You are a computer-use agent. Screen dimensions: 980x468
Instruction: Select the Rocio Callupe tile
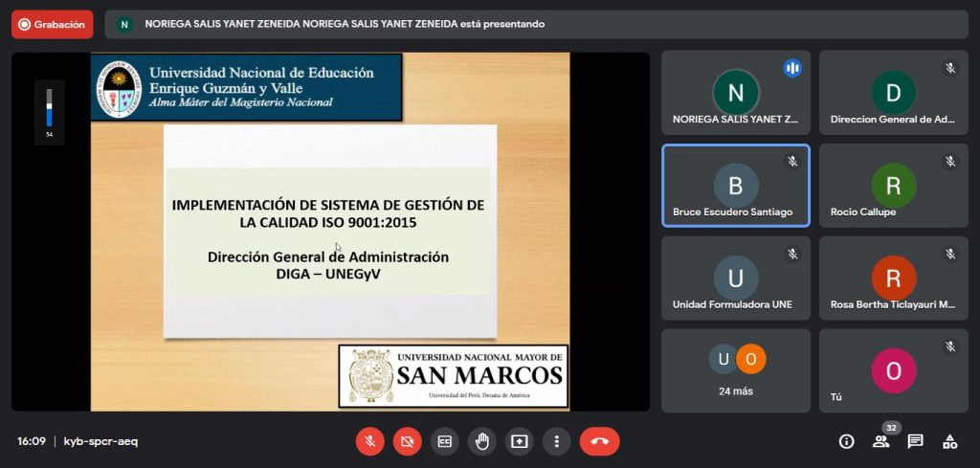pos(894,186)
